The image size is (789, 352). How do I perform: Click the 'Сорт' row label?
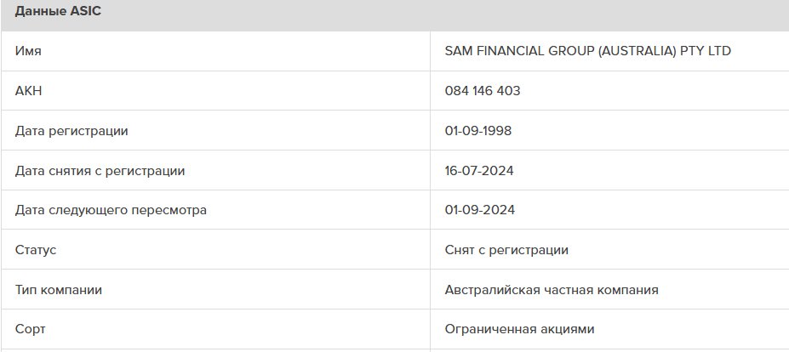[x=31, y=329]
